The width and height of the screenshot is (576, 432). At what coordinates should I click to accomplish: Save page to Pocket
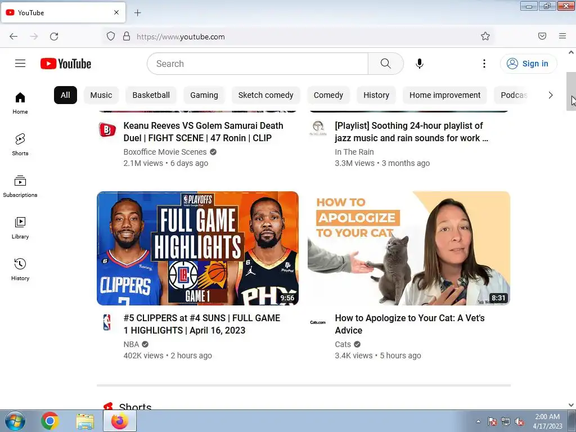tap(542, 36)
